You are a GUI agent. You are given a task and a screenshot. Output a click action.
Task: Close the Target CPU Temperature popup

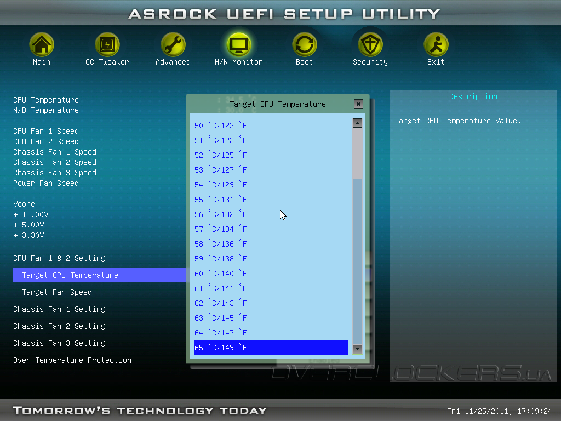tap(358, 104)
